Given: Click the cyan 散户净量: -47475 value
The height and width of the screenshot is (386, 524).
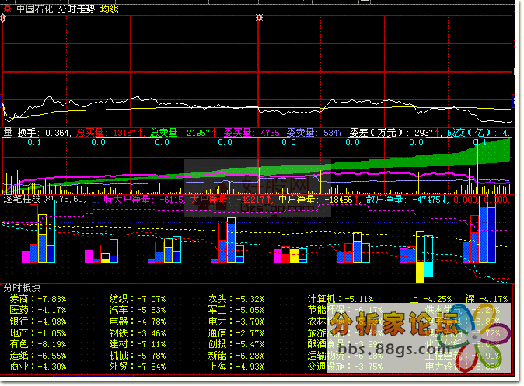Looking at the screenshot, I should [x=407, y=200].
